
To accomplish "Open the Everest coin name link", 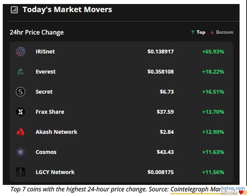I will (46, 72).
